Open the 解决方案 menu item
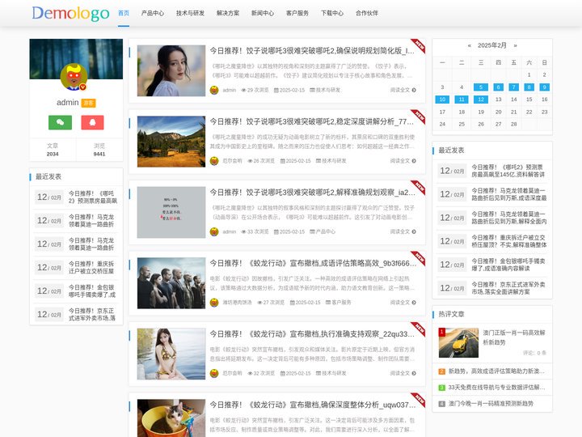582x437 pixels. pos(228,13)
